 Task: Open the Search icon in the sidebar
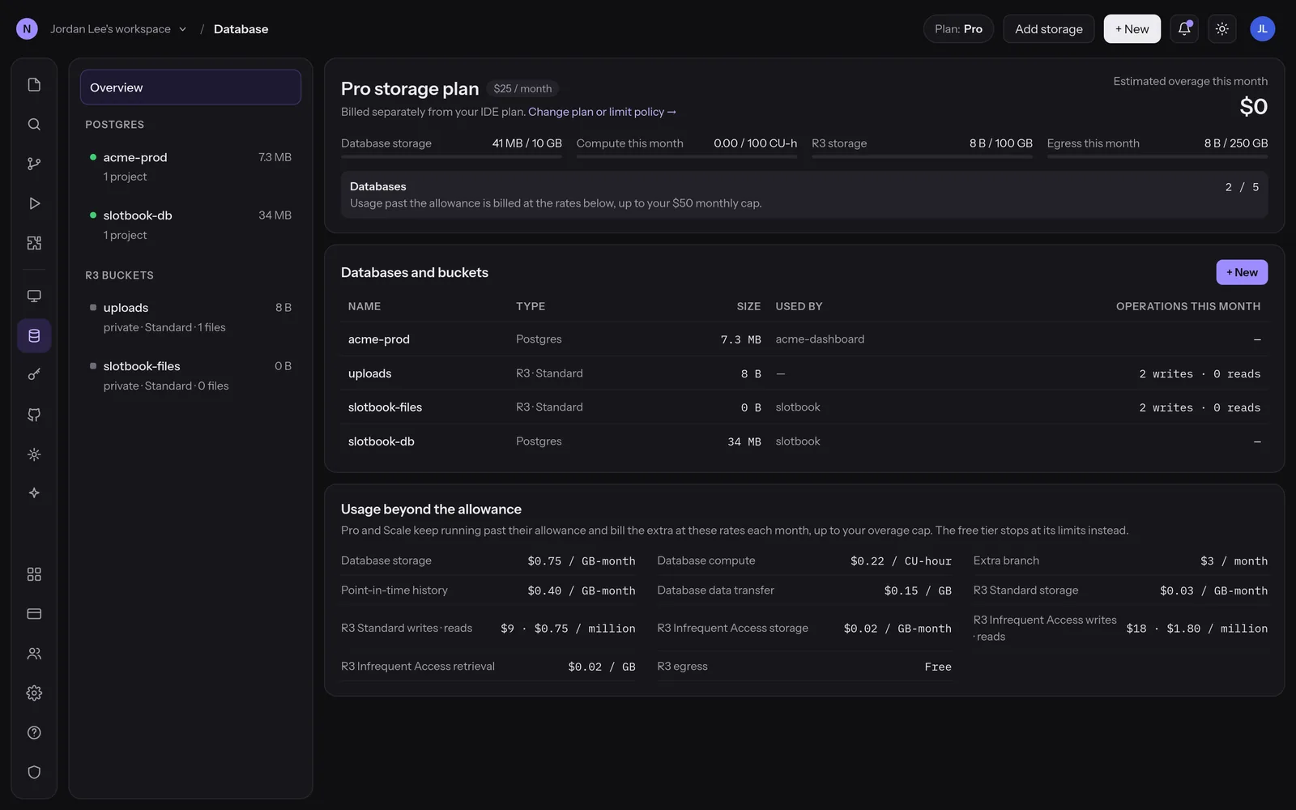coord(34,124)
